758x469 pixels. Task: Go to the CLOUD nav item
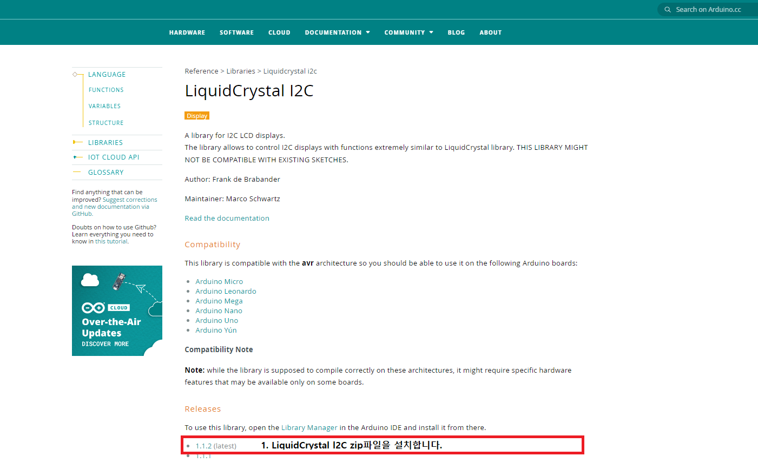click(279, 32)
